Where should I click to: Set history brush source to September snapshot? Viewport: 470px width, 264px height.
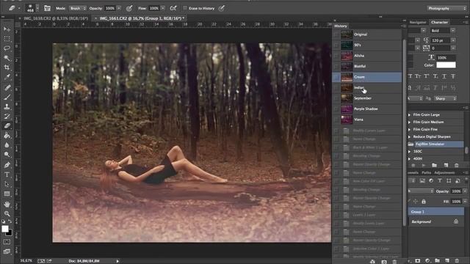[x=336, y=98]
